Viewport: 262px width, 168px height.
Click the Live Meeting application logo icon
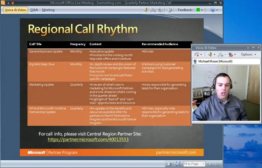pos(3,2)
